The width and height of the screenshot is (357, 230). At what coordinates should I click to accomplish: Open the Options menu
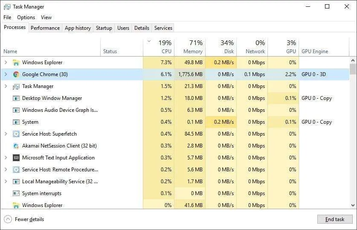(26, 17)
